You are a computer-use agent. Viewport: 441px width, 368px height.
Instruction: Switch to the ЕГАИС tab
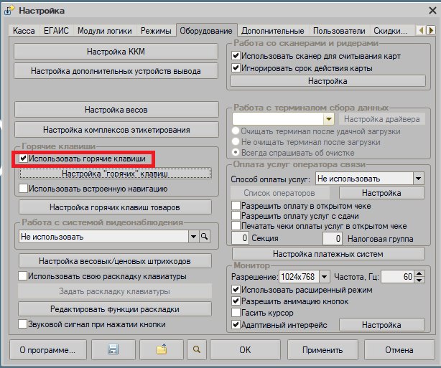click(x=56, y=31)
